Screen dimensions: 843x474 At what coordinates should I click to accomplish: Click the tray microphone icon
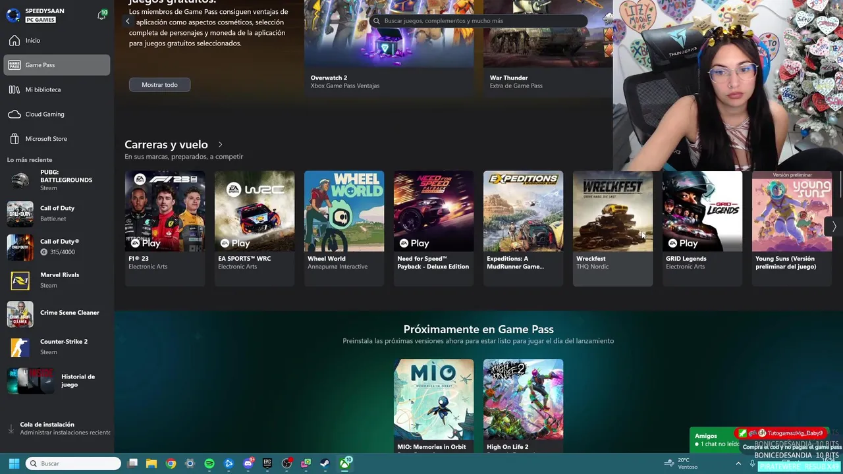click(752, 463)
